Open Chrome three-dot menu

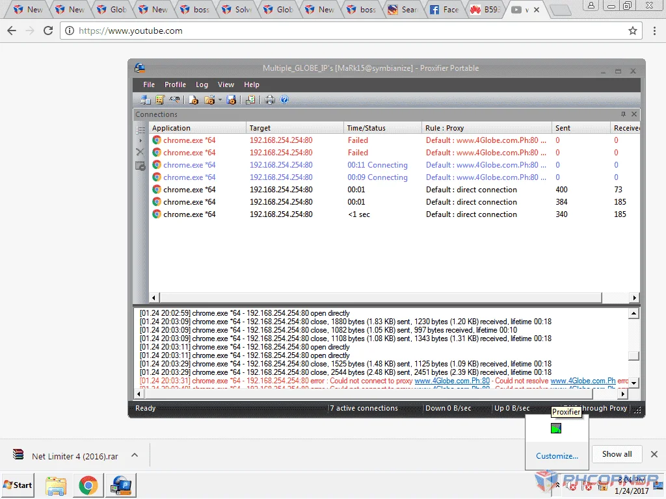point(654,31)
